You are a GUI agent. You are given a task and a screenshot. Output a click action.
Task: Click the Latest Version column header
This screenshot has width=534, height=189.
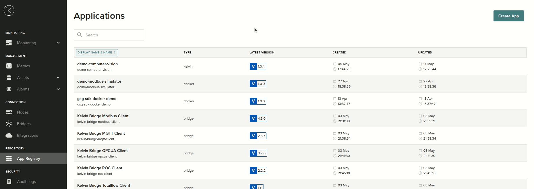[262, 53]
